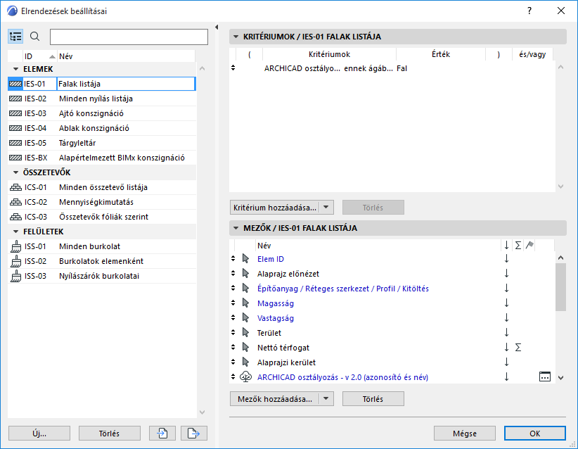
Task: Collapse the ÖSSZETEVŐK group
Action: 16,172
